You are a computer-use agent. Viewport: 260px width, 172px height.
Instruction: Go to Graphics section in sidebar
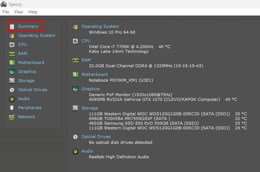tap(27, 72)
